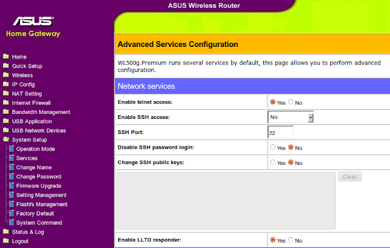Click the page icon beside Setting Management
The image size is (390, 248).
point(12,194)
